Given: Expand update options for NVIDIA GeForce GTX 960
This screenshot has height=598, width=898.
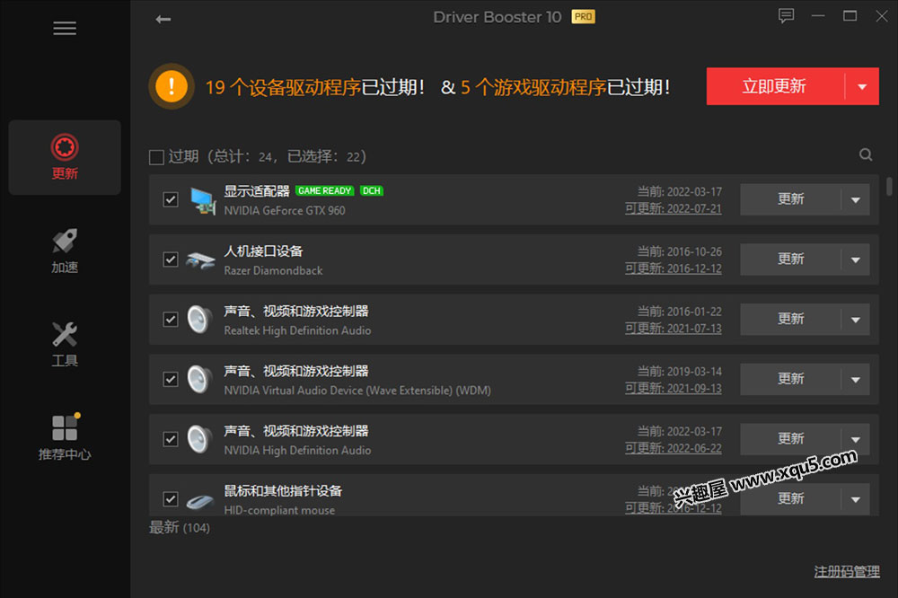Looking at the screenshot, I should click(x=856, y=200).
